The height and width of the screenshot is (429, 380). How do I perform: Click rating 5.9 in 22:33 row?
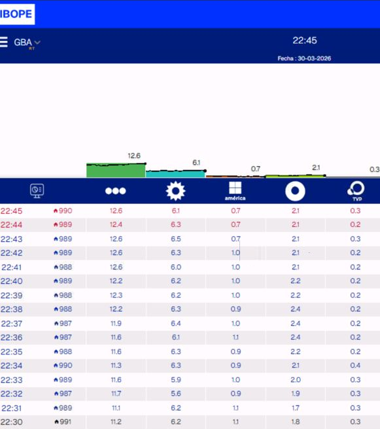click(x=176, y=380)
